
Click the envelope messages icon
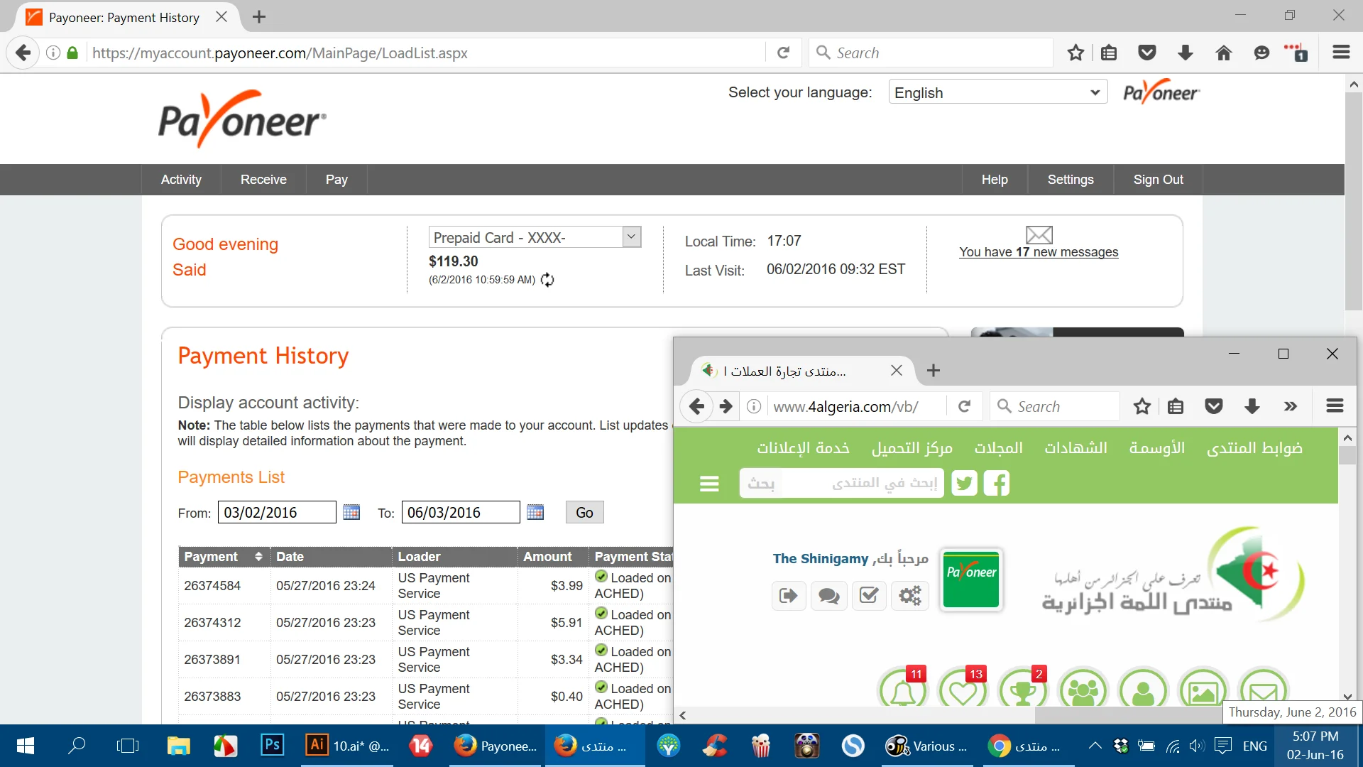pos(1039,234)
